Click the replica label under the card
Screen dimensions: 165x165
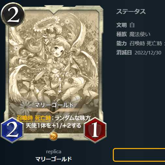(53, 152)
